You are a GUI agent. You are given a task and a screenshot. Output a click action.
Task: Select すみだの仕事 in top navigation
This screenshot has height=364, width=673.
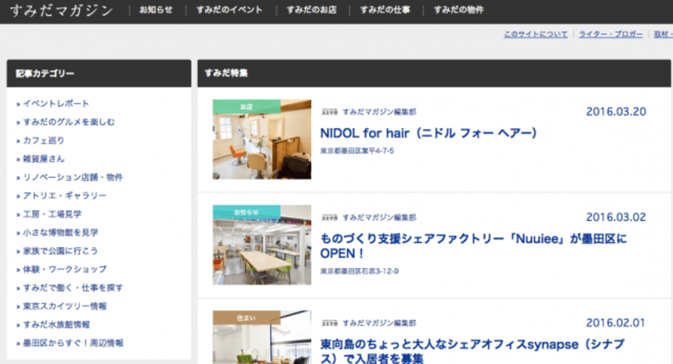point(385,10)
